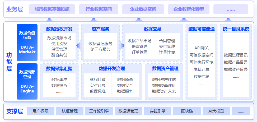The width and height of the screenshot is (257, 122).
Task: Click the 统一目录系统 panel header
Action: (x=236, y=29)
